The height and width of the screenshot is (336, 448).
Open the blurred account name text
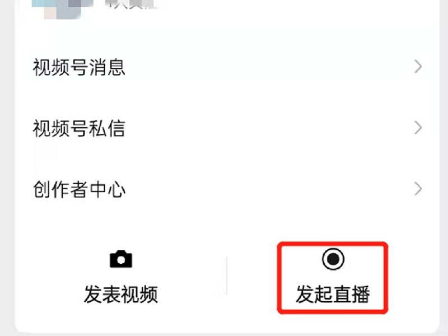[132, 4]
